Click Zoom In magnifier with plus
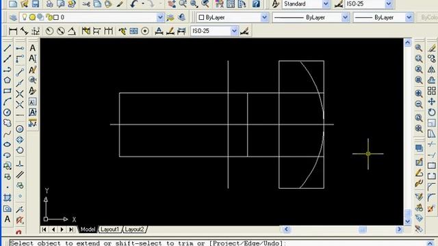The image size is (438, 246). tap(419, 94)
